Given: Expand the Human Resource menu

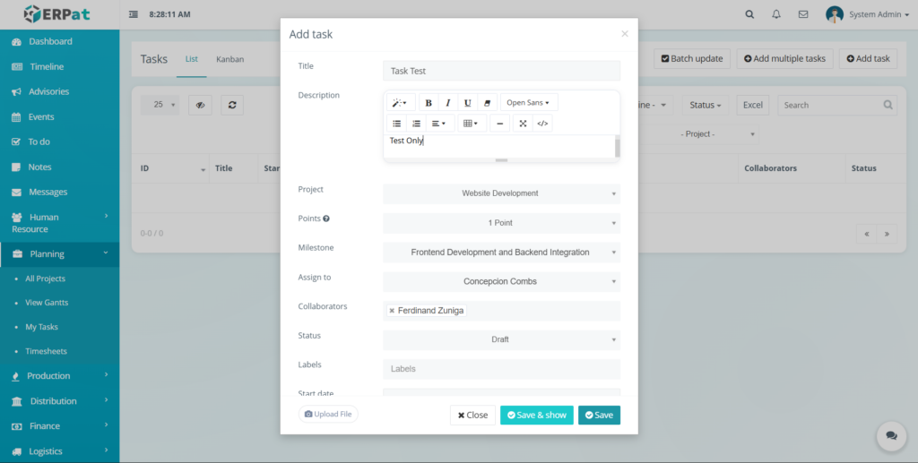Looking at the screenshot, I should pos(60,223).
